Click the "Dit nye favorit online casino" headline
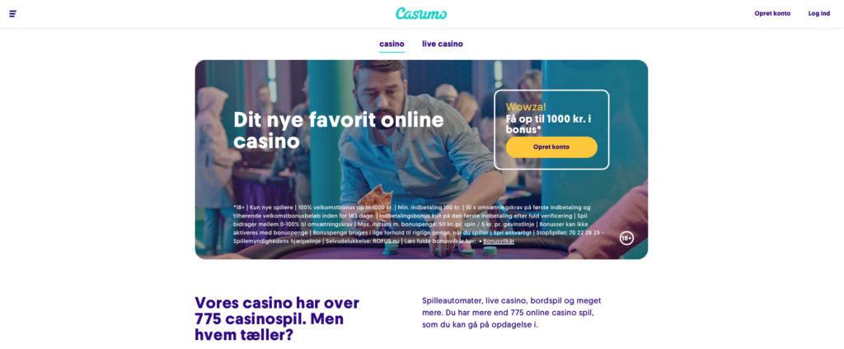 (x=339, y=130)
